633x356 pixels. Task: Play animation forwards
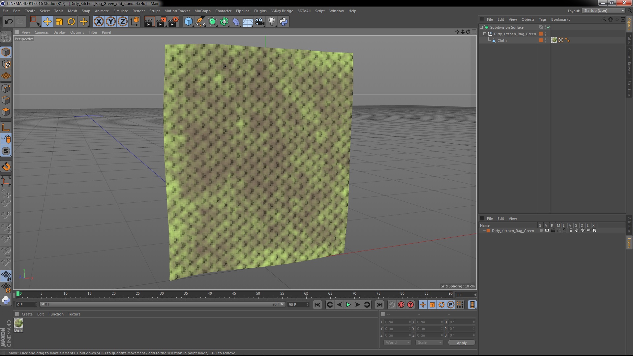pos(348,305)
